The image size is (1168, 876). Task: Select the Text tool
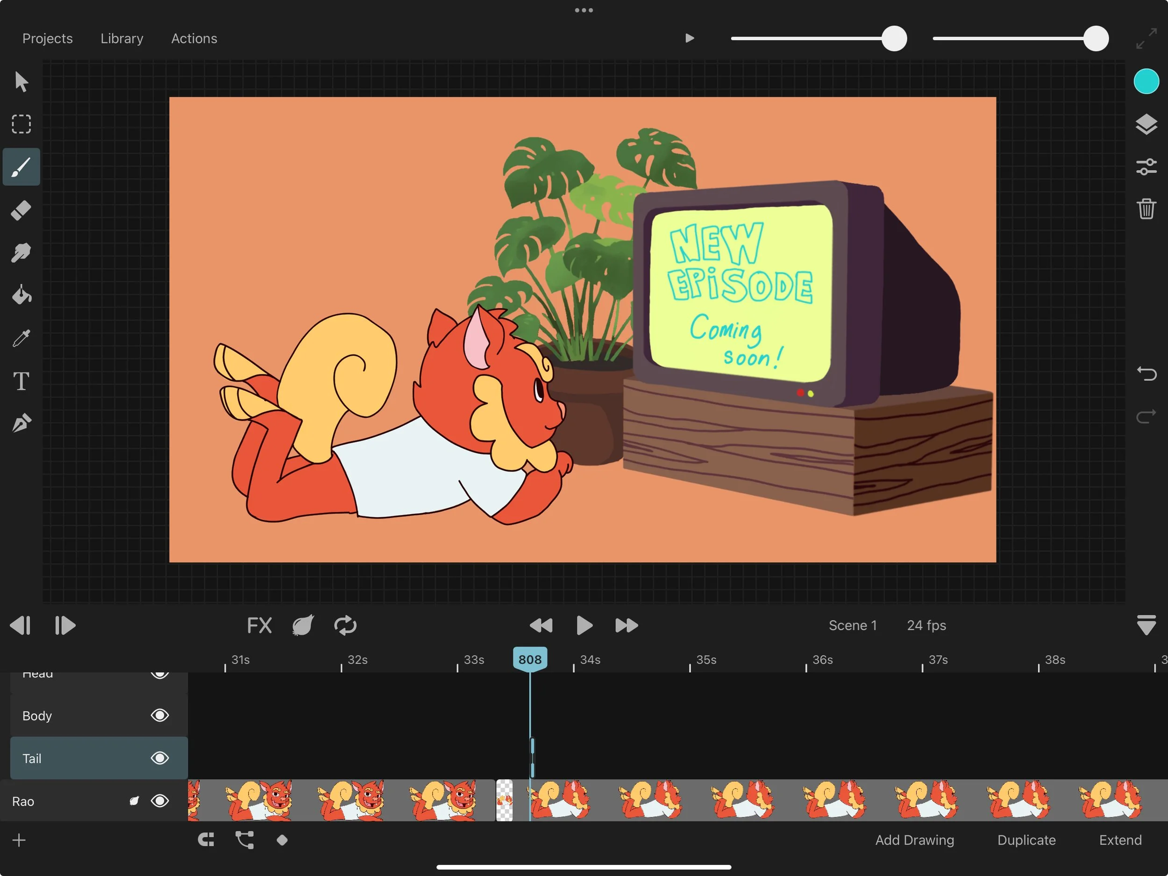(x=21, y=381)
